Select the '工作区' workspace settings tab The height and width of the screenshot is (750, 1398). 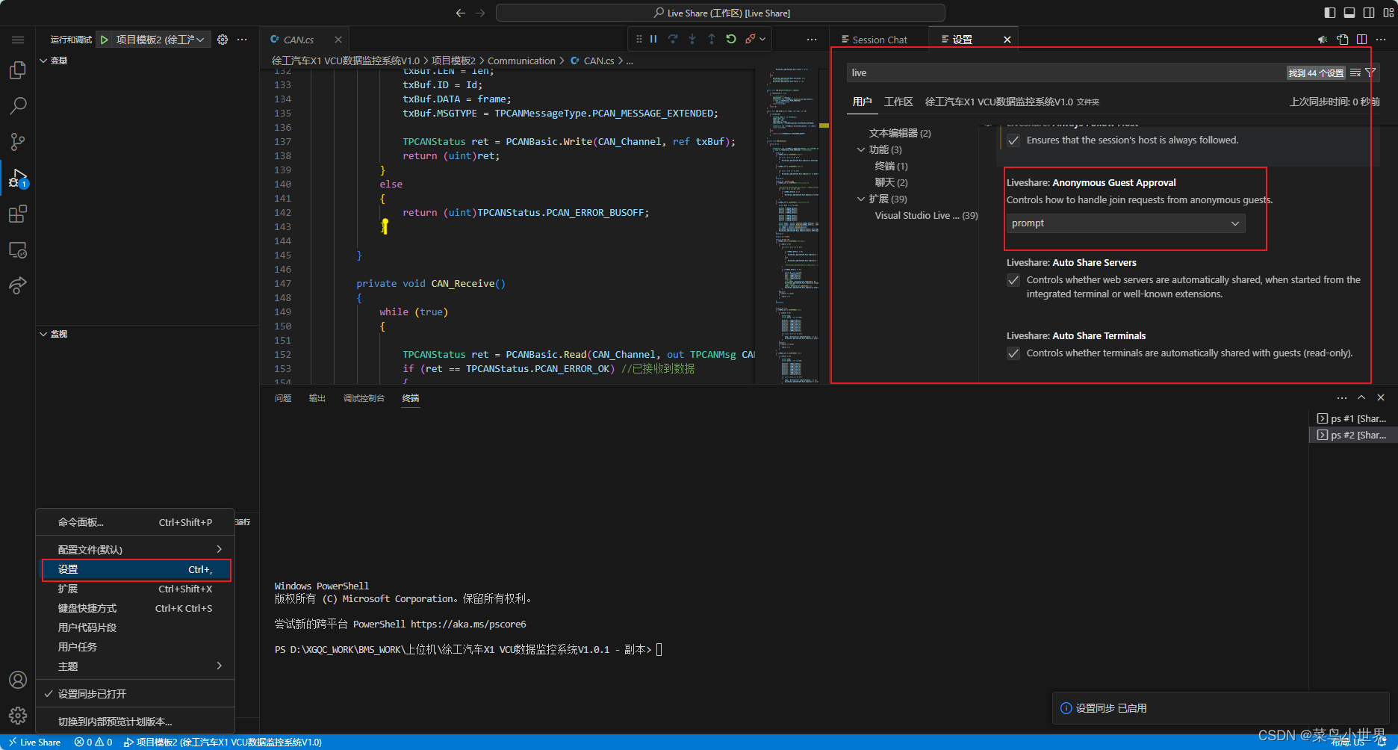point(898,102)
